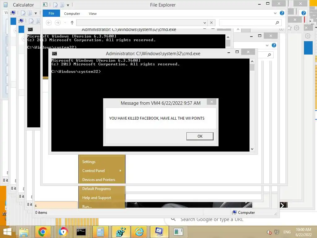Click the magnifier icon in background Explorer search
Viewport: 317px width, 238px height.
tap(269, 55)
